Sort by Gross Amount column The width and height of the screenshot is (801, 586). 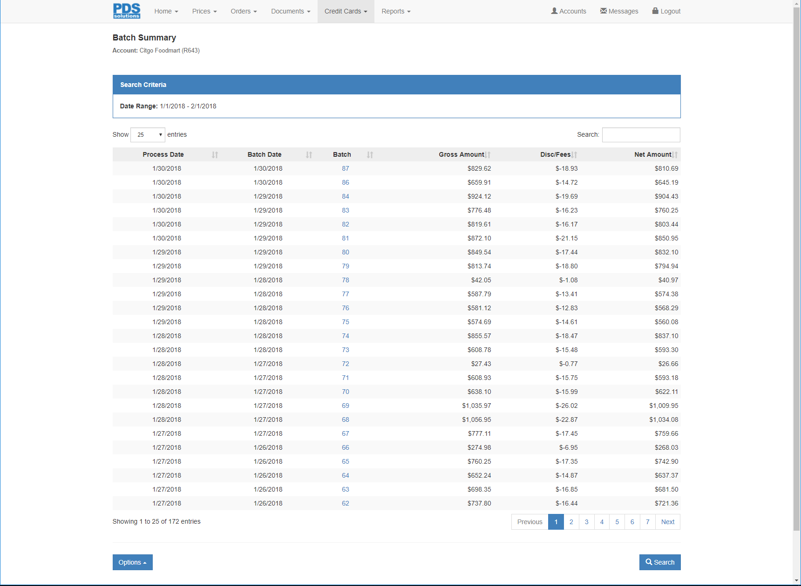(x=462, y=154)
